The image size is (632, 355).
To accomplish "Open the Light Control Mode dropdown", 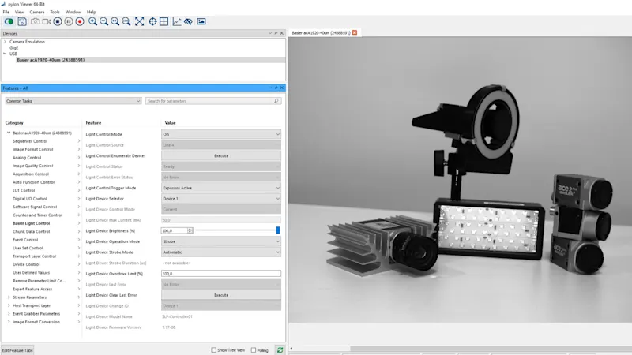I will pos(221,134).
